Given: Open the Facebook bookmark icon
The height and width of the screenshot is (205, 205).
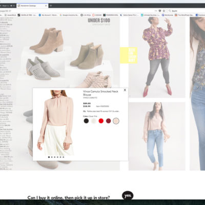Looking at the screenshot, I should coord(197,15).
